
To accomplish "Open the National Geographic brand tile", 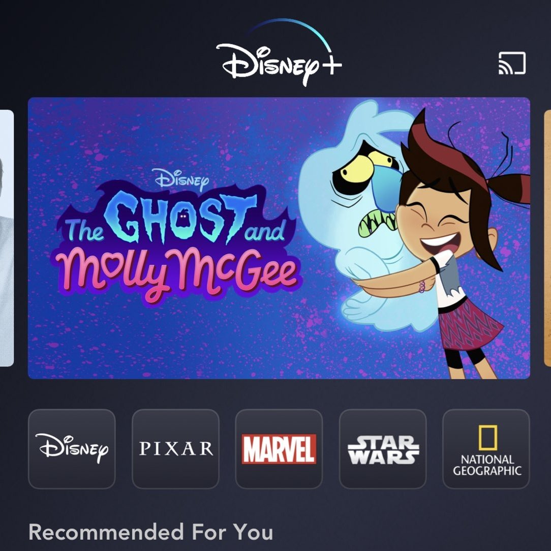I will [486, 449].
